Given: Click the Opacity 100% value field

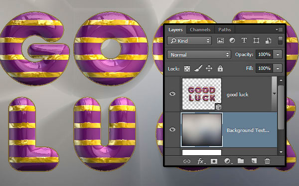Looking at the screenshot, I should point(264,55).
